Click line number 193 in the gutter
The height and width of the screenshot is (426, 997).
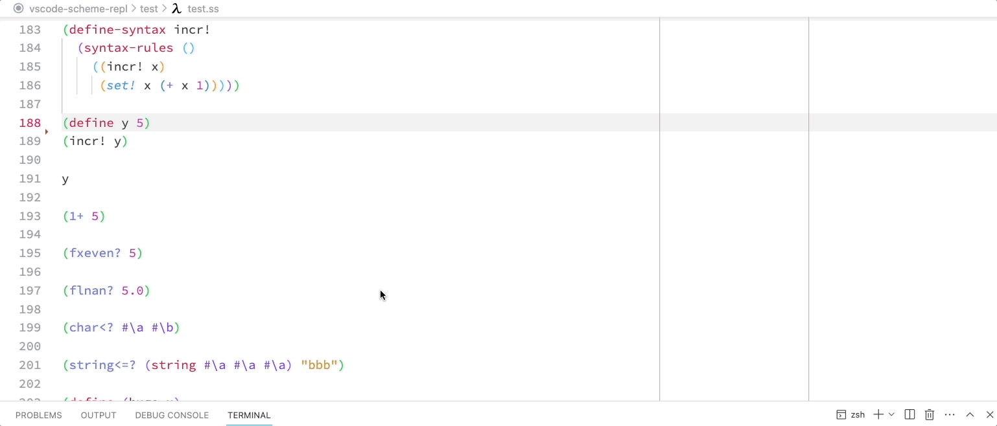[30, 216]
